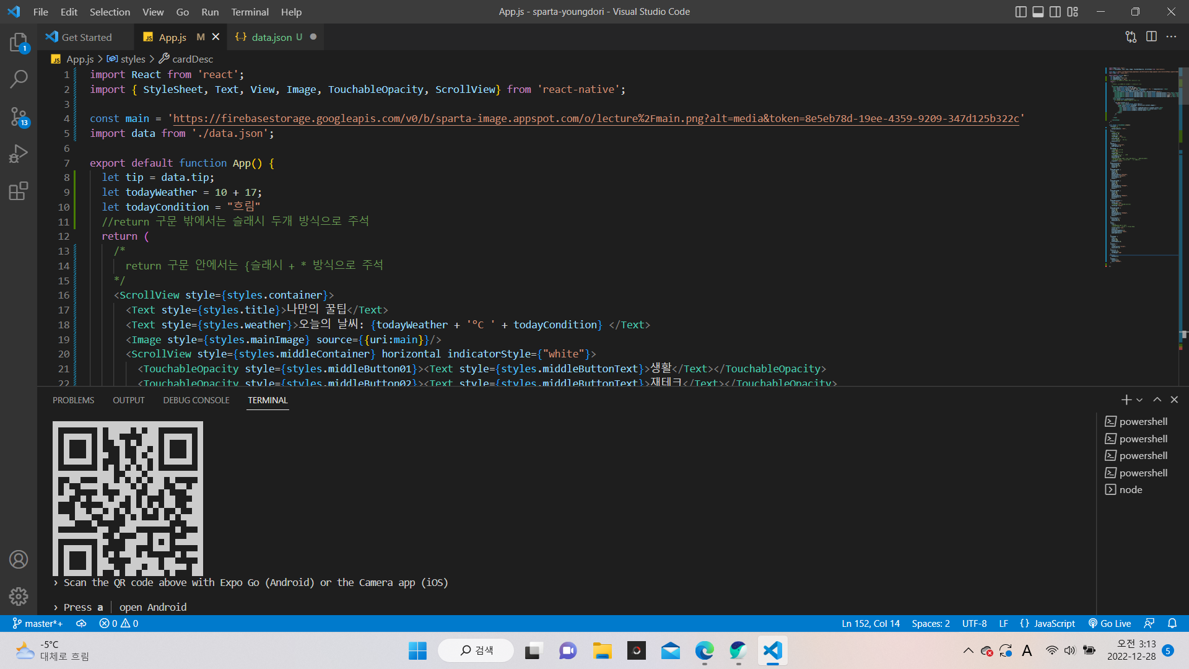Toggle the bottom panel layout

point(1038,12)
